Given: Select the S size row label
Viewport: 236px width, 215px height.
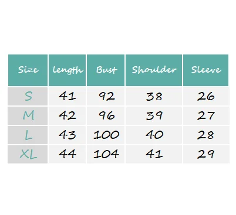Looking at the screenshot, I should point(28,96).
